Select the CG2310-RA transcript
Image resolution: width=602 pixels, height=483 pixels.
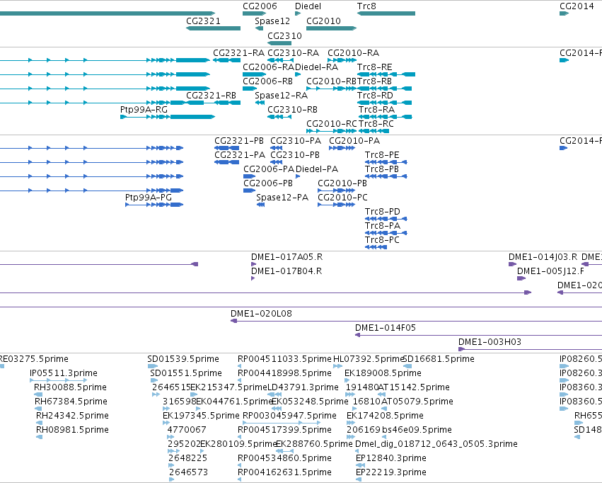[x=279, y=60]
